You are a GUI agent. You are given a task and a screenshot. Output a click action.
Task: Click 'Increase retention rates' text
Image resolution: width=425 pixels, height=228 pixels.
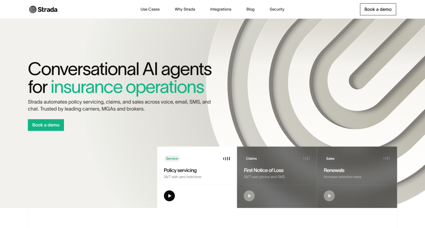tap(342, 177)
